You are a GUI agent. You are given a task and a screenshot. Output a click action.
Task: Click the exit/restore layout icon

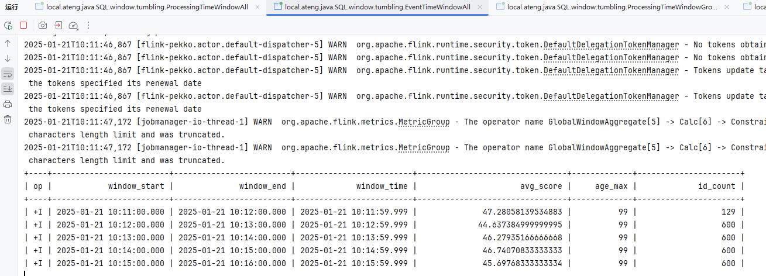pos(59,26)
